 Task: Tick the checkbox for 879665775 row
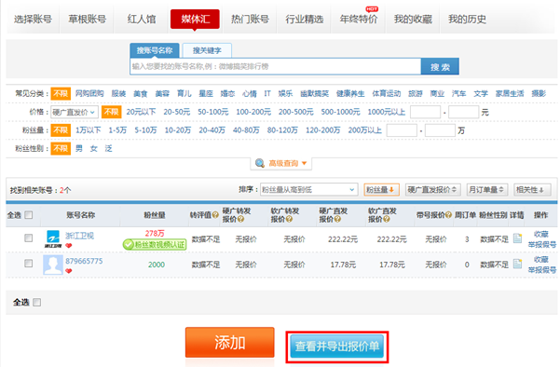tap(29, 264)
